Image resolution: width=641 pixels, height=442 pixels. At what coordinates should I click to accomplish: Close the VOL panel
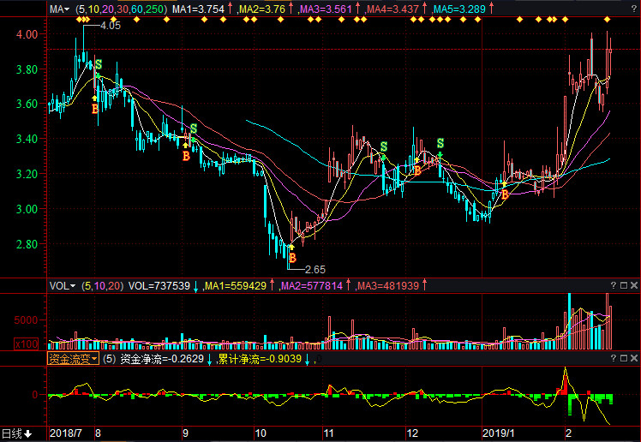point(633,285)
